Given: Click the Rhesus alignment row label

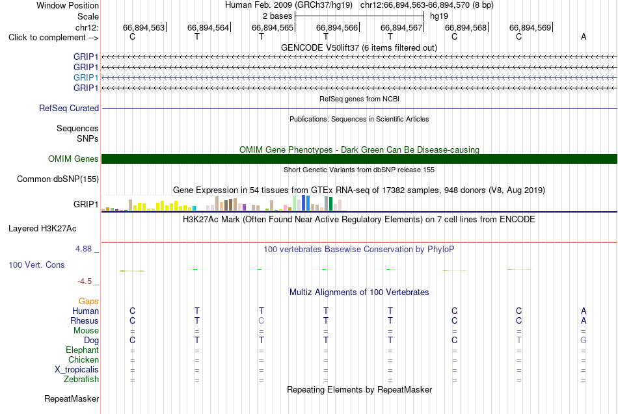Looking at the screenshot, I should coord(85,321).
